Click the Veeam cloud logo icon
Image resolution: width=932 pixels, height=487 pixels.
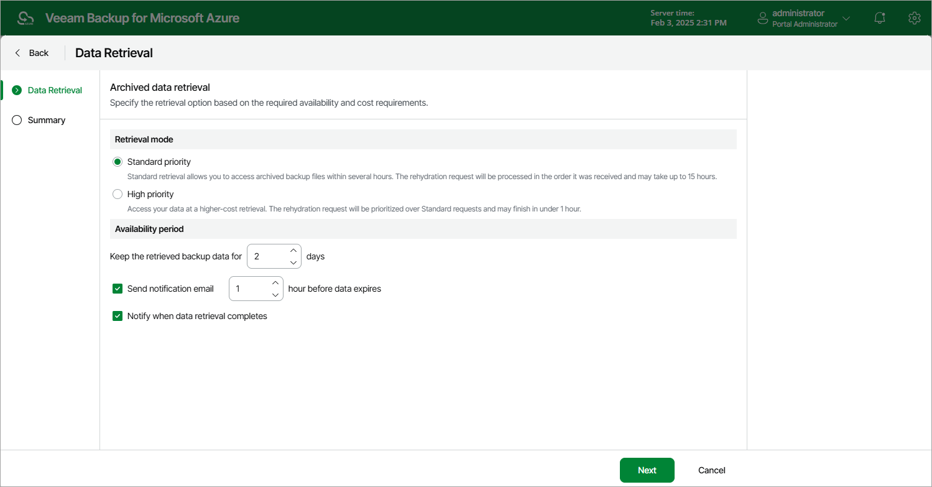(25, 18)
